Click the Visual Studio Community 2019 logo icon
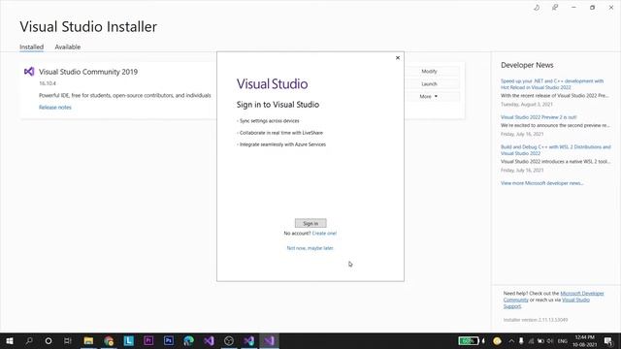 coord(29,72)
